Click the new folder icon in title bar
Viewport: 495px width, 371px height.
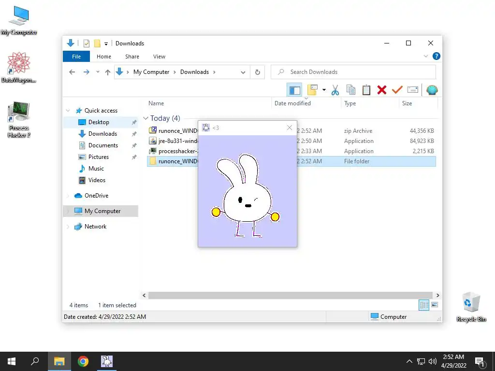[x=97, y=43]
